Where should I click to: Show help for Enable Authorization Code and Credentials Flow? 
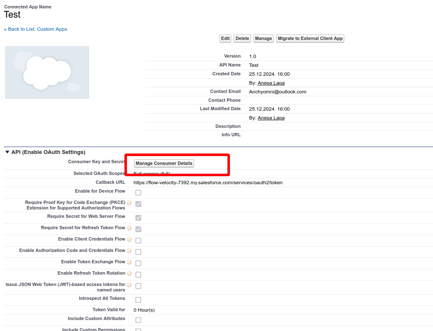pyautogui.click(x=129, y=251)
